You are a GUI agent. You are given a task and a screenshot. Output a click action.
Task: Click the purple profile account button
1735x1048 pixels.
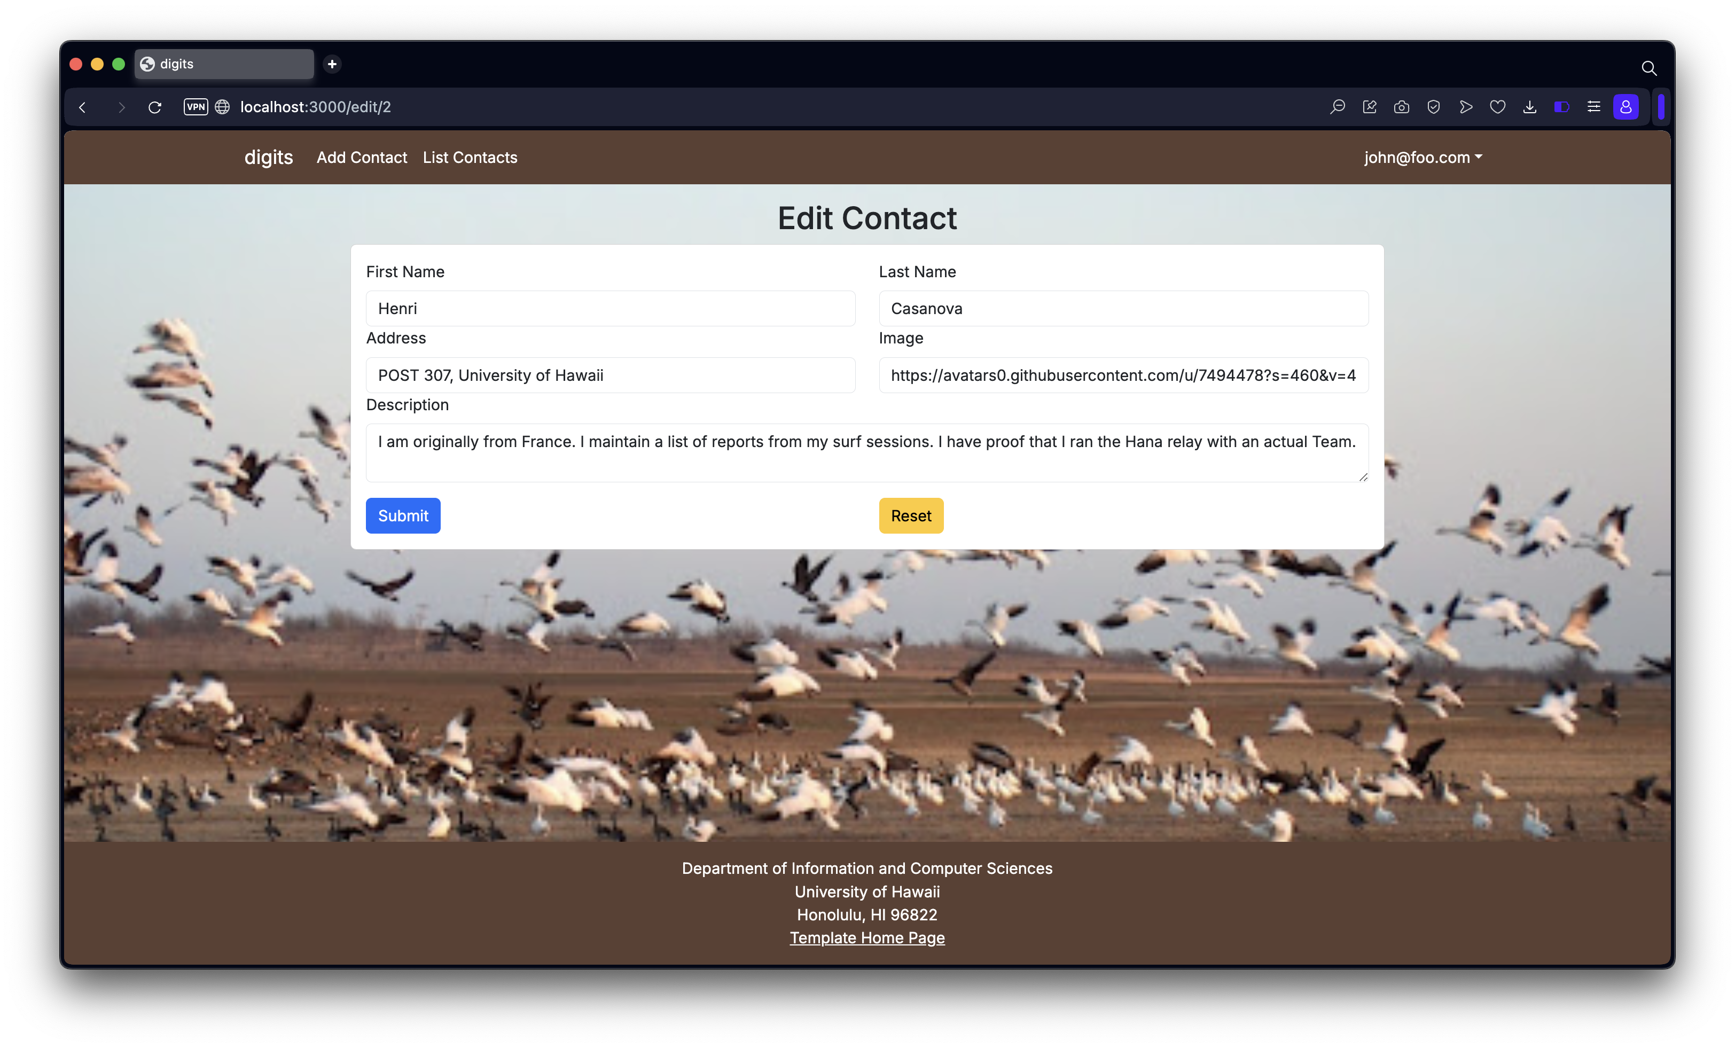click(x=1626, y=107)
